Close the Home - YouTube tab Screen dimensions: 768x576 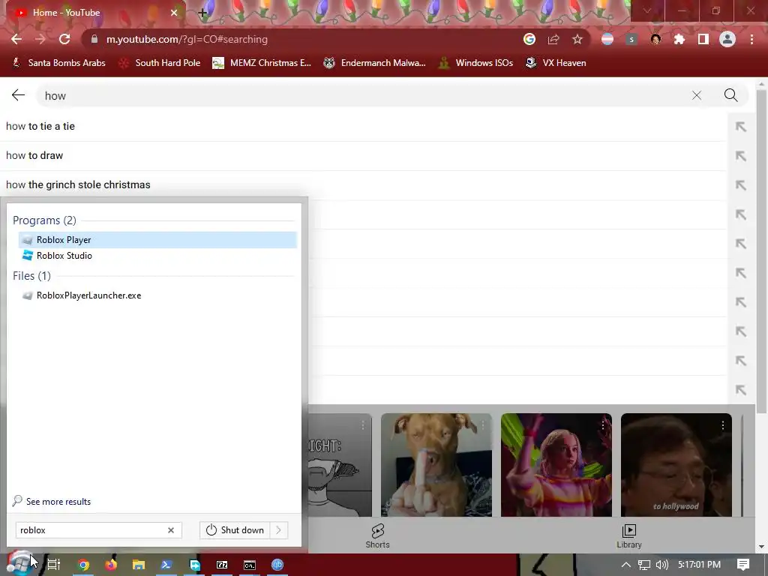[x=174, y=13]
